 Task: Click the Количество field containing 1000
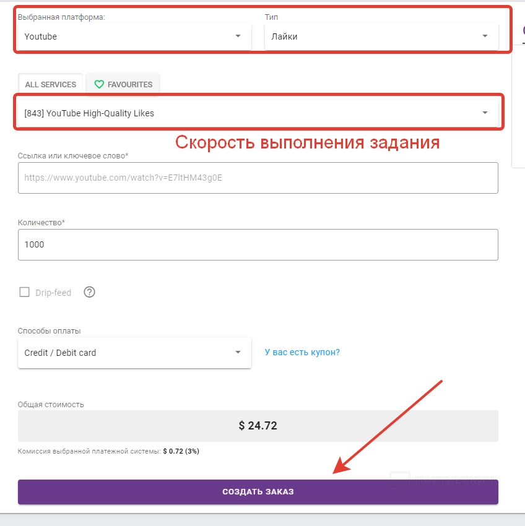click(258, 244)
